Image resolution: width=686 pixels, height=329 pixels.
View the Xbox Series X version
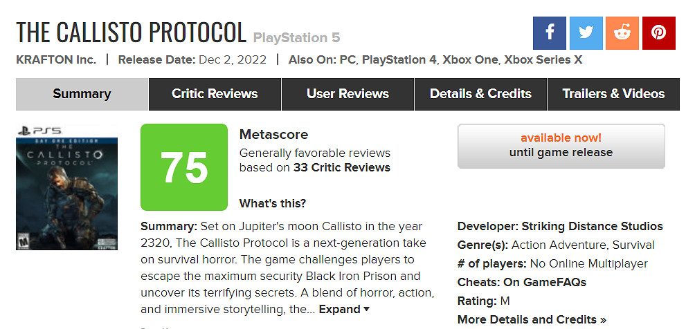tap(543, 59)
